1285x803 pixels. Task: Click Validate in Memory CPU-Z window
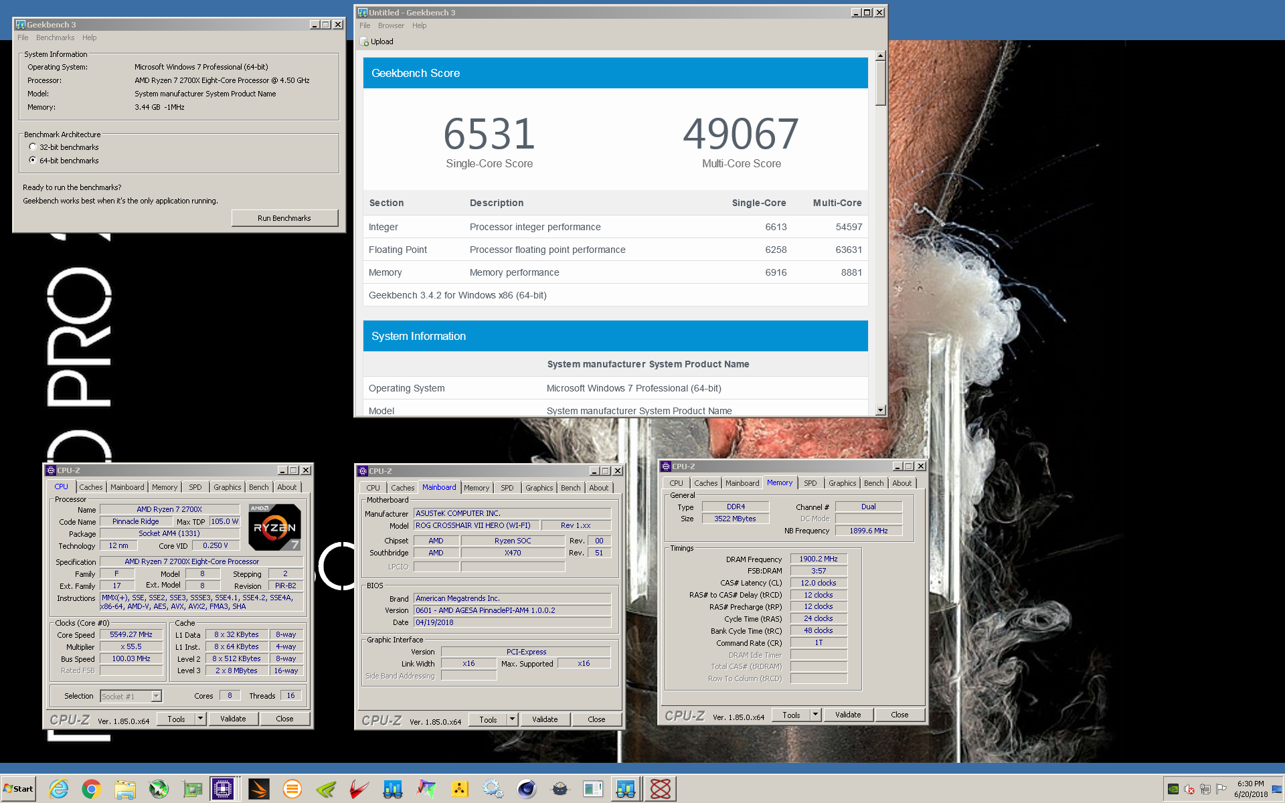(848, 715)
